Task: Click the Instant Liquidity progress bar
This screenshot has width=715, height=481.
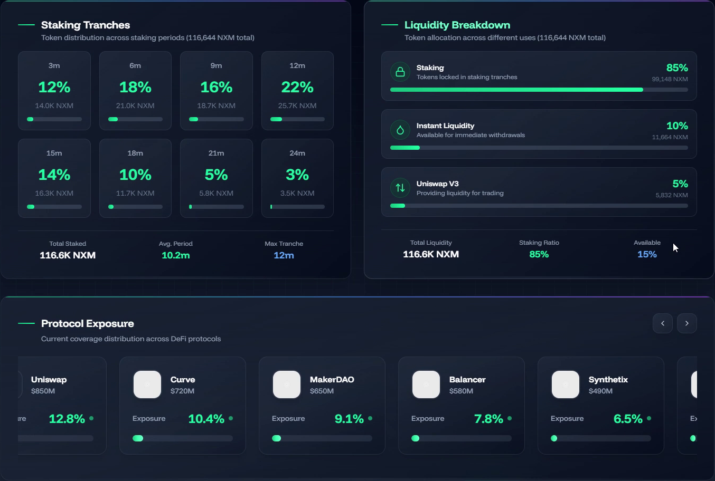Action: (539, 148)
